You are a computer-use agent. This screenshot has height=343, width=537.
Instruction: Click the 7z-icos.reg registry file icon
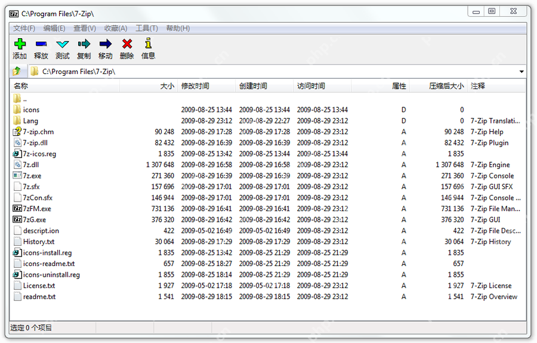point(17,154)
